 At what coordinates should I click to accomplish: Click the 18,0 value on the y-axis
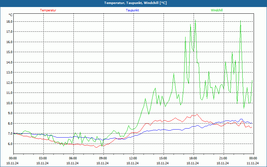[x=9, y=22]
